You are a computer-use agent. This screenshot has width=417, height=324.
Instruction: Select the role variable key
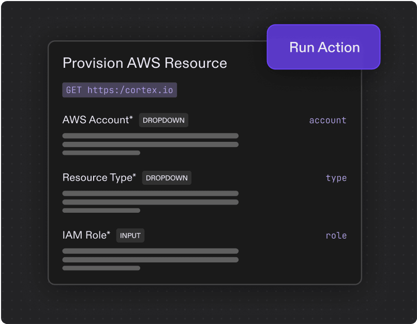click(336, 235)
